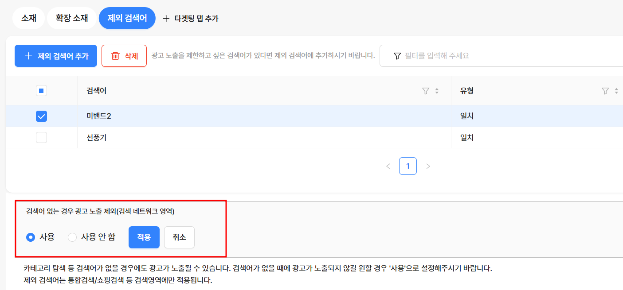
Task: Click the filter icon in 유형 column header
Action: pos(605,91)
